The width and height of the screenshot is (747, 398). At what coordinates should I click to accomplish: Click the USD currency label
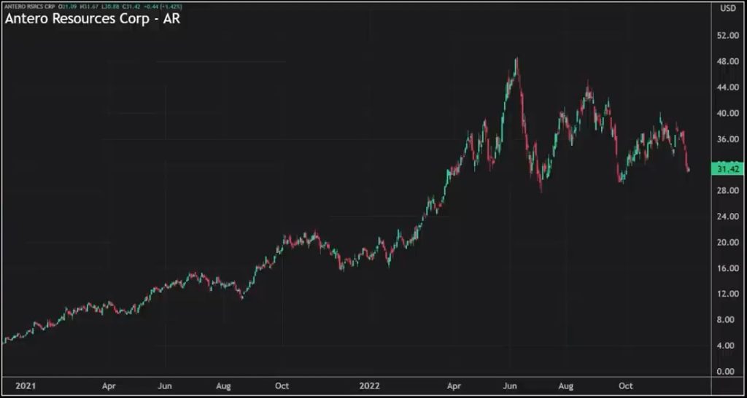(727, 8)
